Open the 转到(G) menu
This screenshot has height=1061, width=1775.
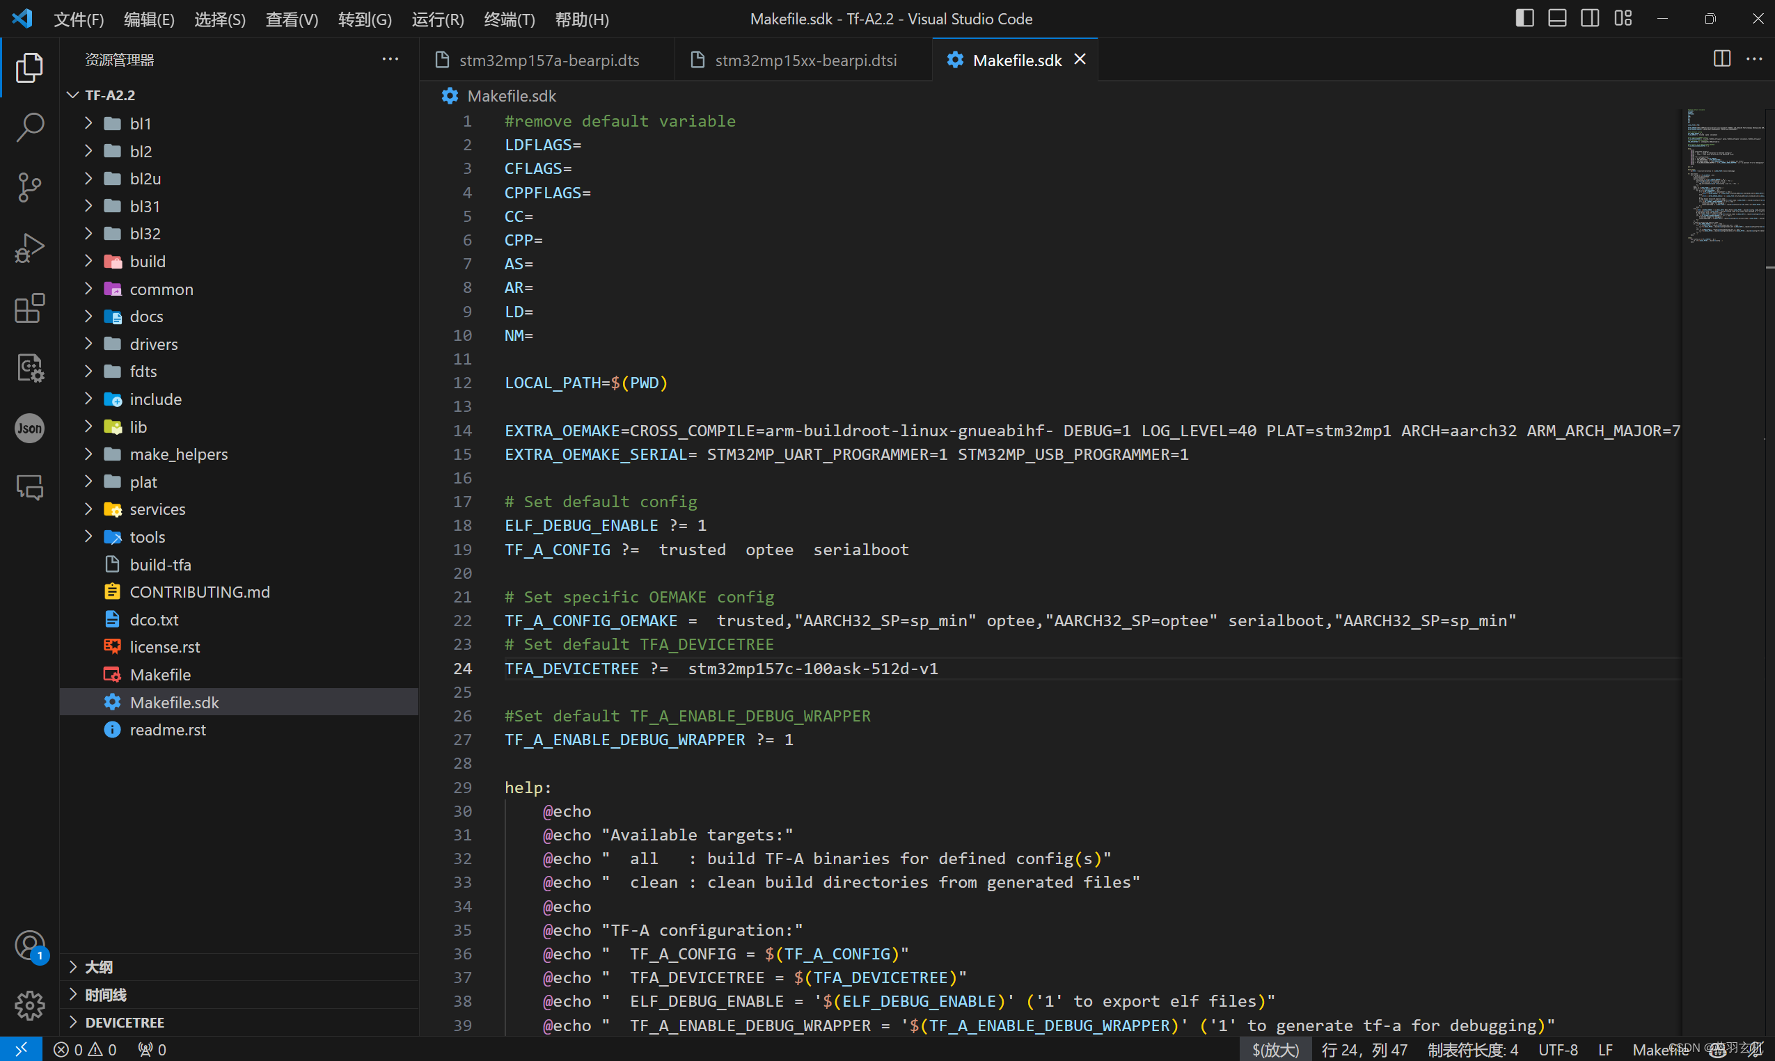tap(365, 19)
